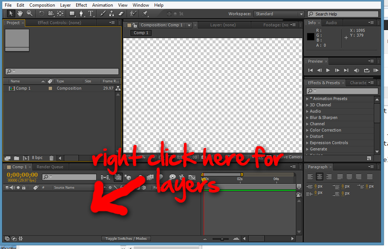Image resolution: width=388 pixels, height=249 pixels.
Task: Toggle Audio speaker column header
Action: coord(12,187)
